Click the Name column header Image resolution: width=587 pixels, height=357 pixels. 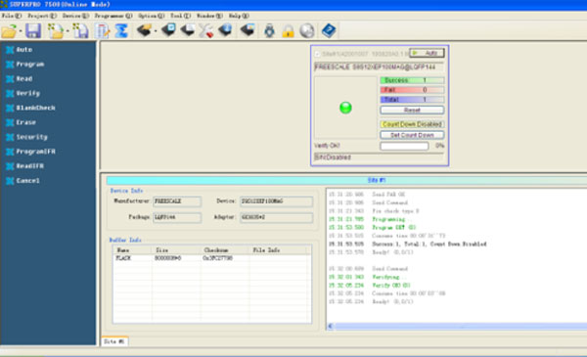132,250
